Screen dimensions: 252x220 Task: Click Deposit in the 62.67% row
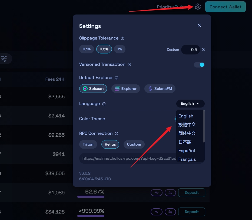191,193
